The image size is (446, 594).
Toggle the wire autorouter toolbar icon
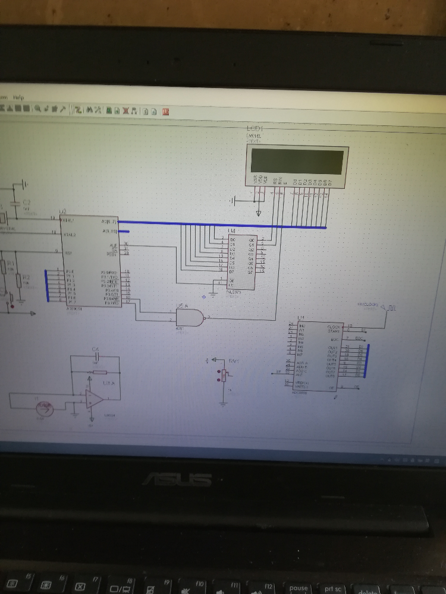tap(78, 110)
